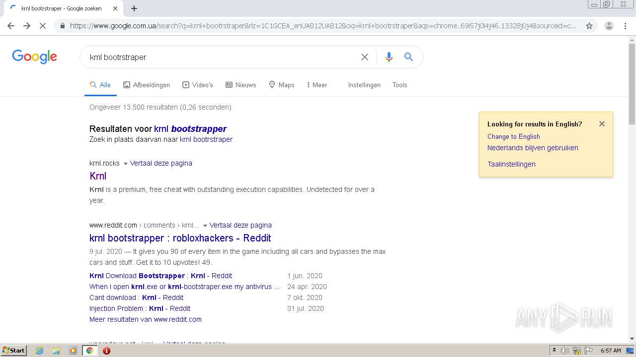This screenshot has width=636, height=357.
Task: Switch to the Video's tab
Action: [198, 85]
